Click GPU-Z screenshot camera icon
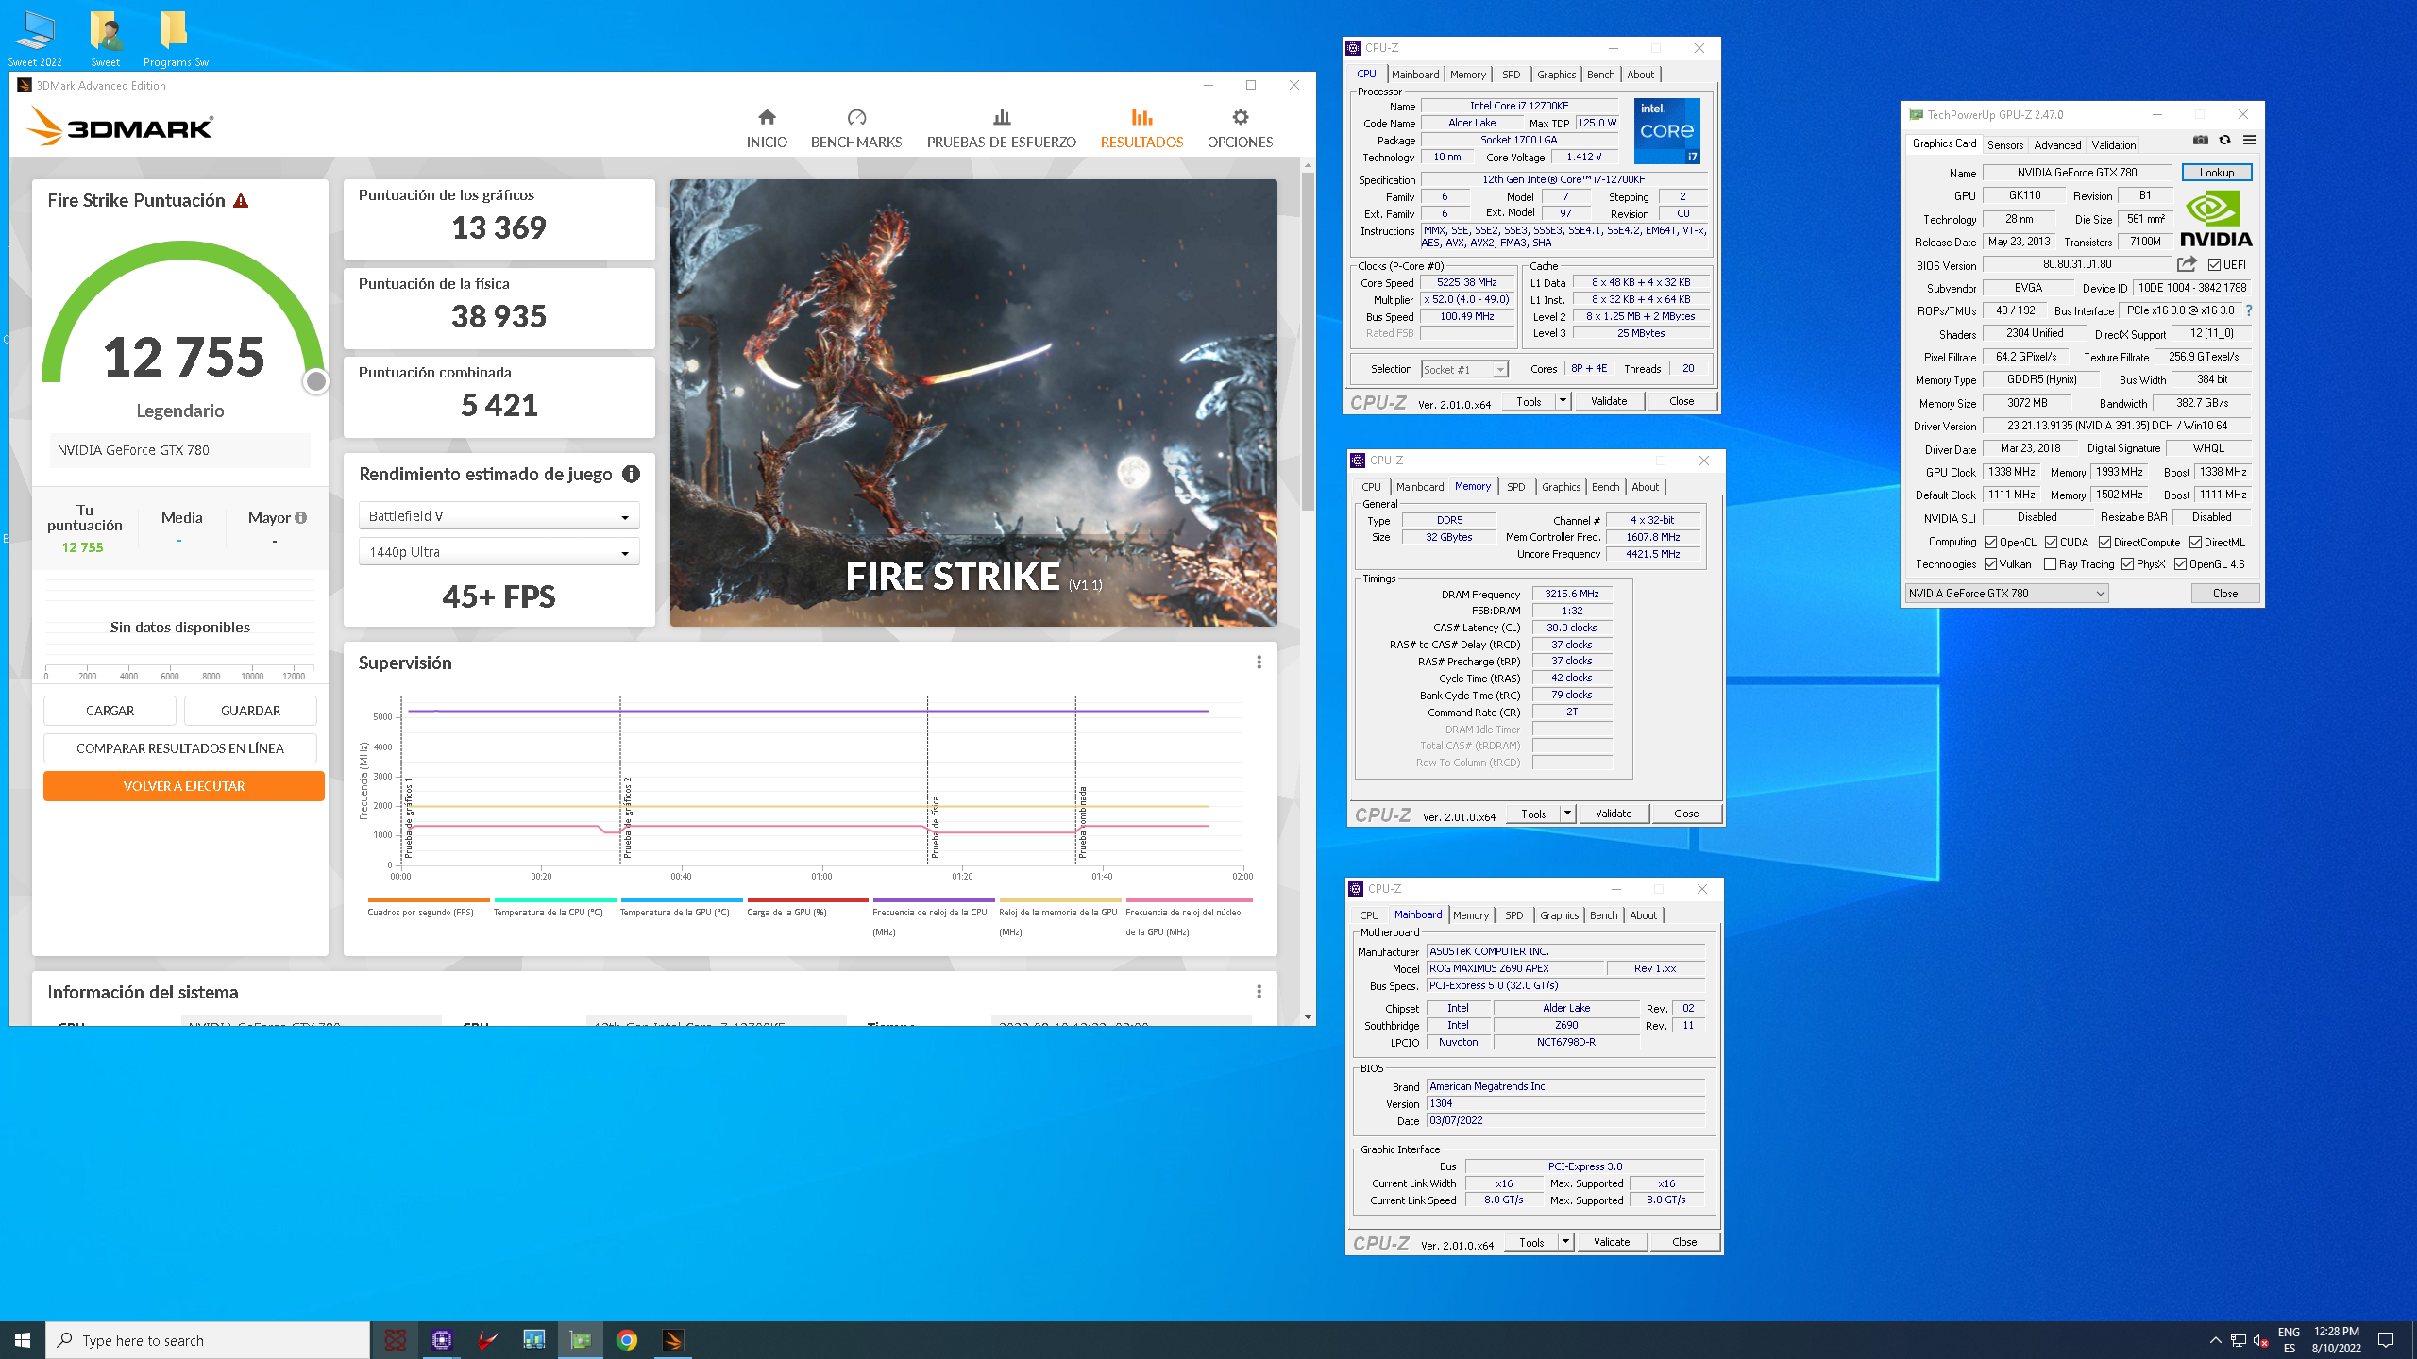Viewport: 2417px width, 1359px height. (x=2200, y=141)
